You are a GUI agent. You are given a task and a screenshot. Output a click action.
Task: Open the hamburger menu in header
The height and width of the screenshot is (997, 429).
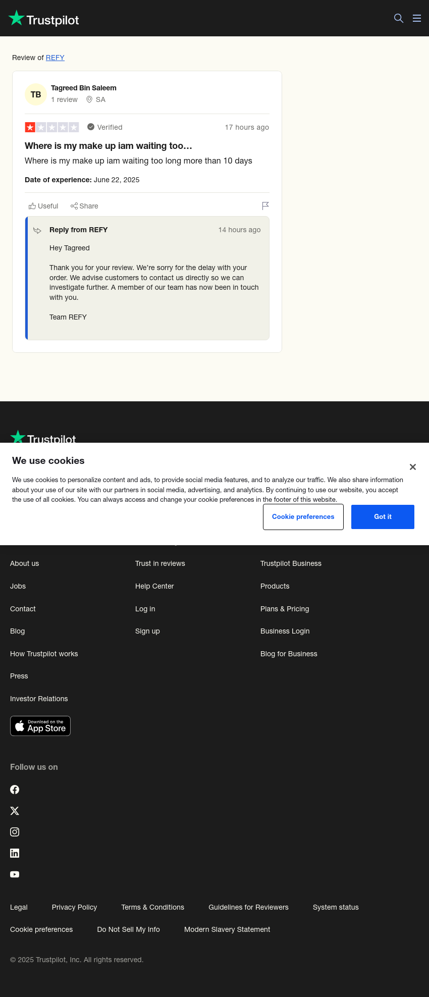tap(417, 18)
